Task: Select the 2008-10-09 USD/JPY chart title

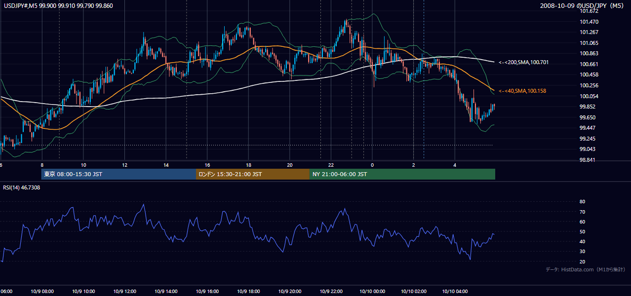Action: [583, 5]
